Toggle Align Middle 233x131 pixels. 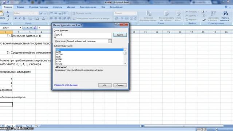tap(56, 13)
